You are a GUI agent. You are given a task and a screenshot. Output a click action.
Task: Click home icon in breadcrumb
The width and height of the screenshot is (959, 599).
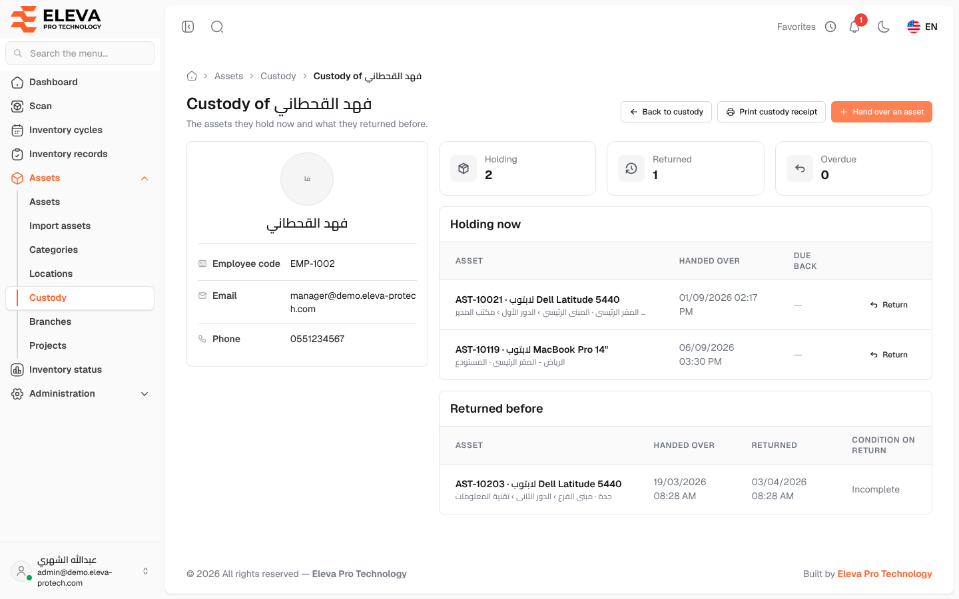pyautogui.click(x=192, y=76)
